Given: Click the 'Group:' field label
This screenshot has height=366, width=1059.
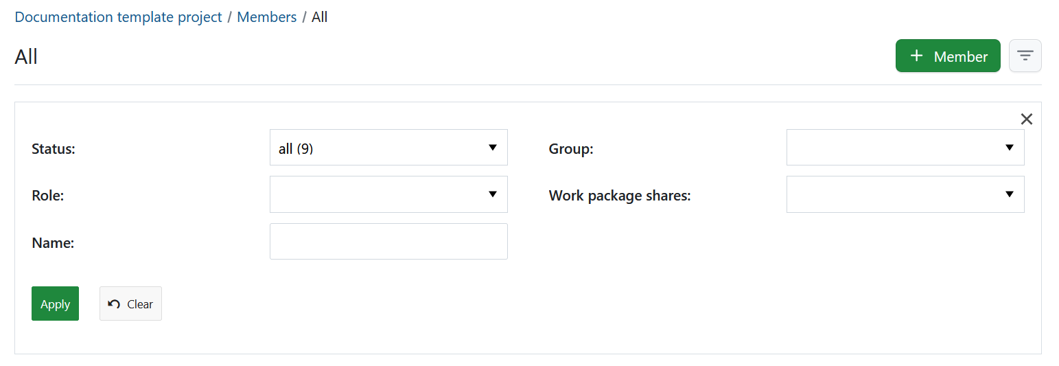Looking at the screenshot, I should pos(571,148).
